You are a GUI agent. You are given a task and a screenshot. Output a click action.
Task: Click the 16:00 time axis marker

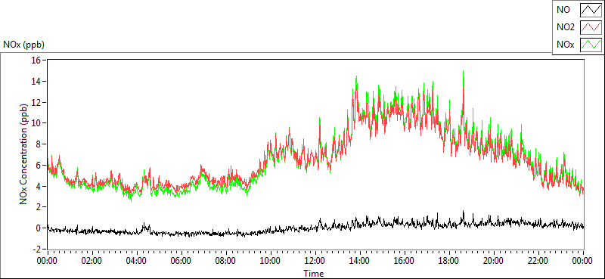[405, 261]
